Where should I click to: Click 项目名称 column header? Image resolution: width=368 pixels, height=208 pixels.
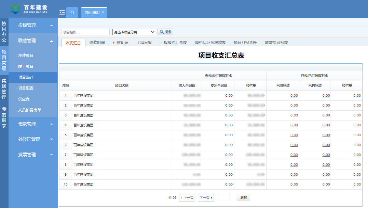click(122, 86)
